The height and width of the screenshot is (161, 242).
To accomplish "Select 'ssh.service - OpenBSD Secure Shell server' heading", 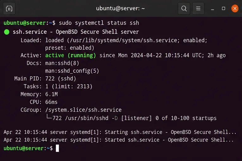I will coord(76,32).
